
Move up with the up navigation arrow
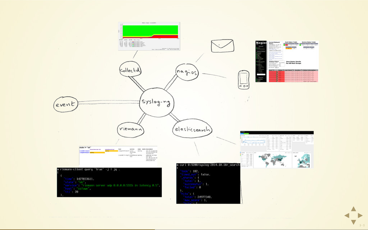point(354,209)
